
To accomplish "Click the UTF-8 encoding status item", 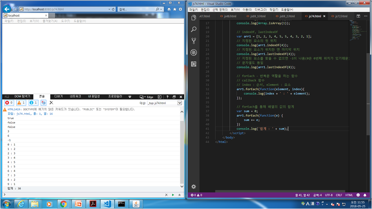I will [x=329, y=195].
